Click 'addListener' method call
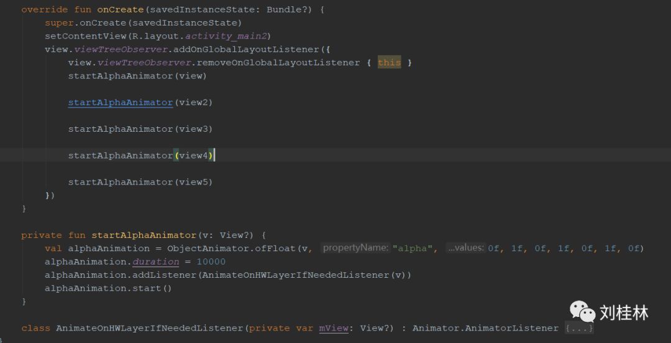Viewport: 671px width, 343px height. 164,275
